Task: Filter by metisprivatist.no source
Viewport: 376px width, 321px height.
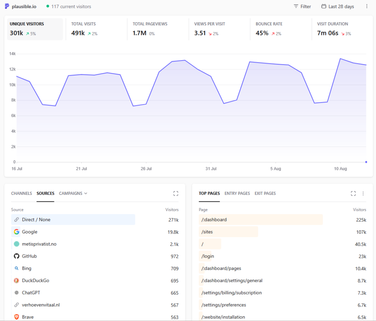Action: coord(39,244)
